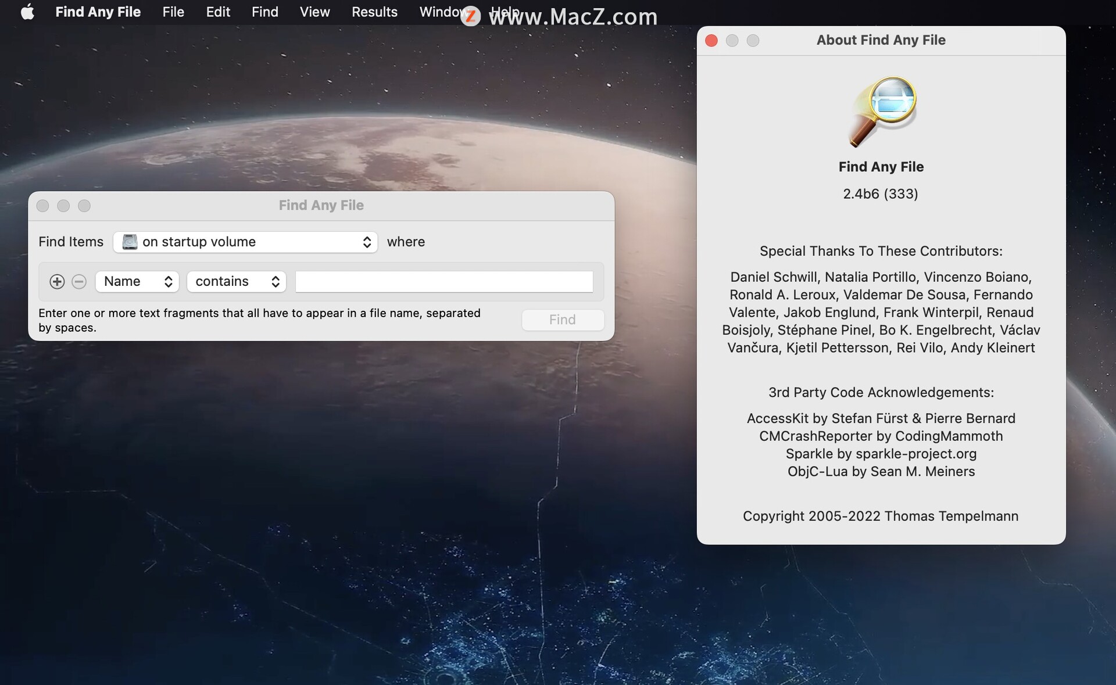1116x685 pixels.
Task: Open the Apple menu
Action: tap(27, 12)
